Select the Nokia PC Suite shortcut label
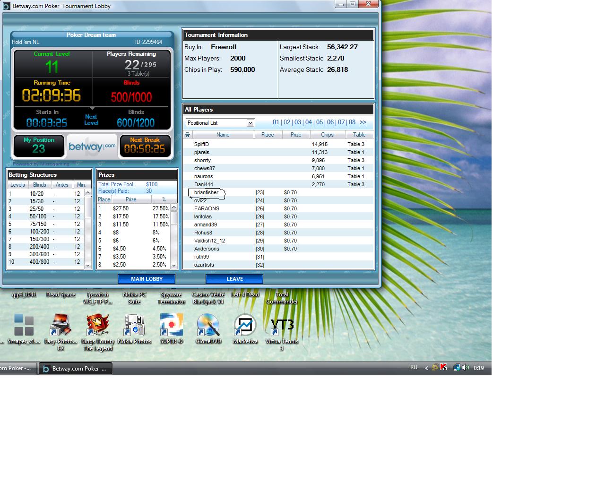The image size is (605, 484). 134,298
